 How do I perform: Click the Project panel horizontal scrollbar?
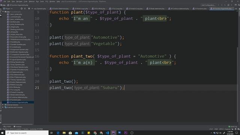pos(17,124)
